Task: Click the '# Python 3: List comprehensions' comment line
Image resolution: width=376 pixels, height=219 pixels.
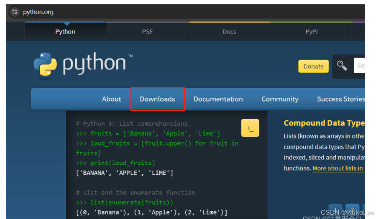Action: click(x=132, y=124)
